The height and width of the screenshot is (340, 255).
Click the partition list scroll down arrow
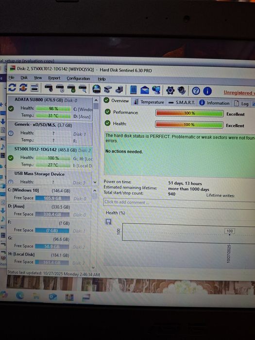click(x=93, y=267)
